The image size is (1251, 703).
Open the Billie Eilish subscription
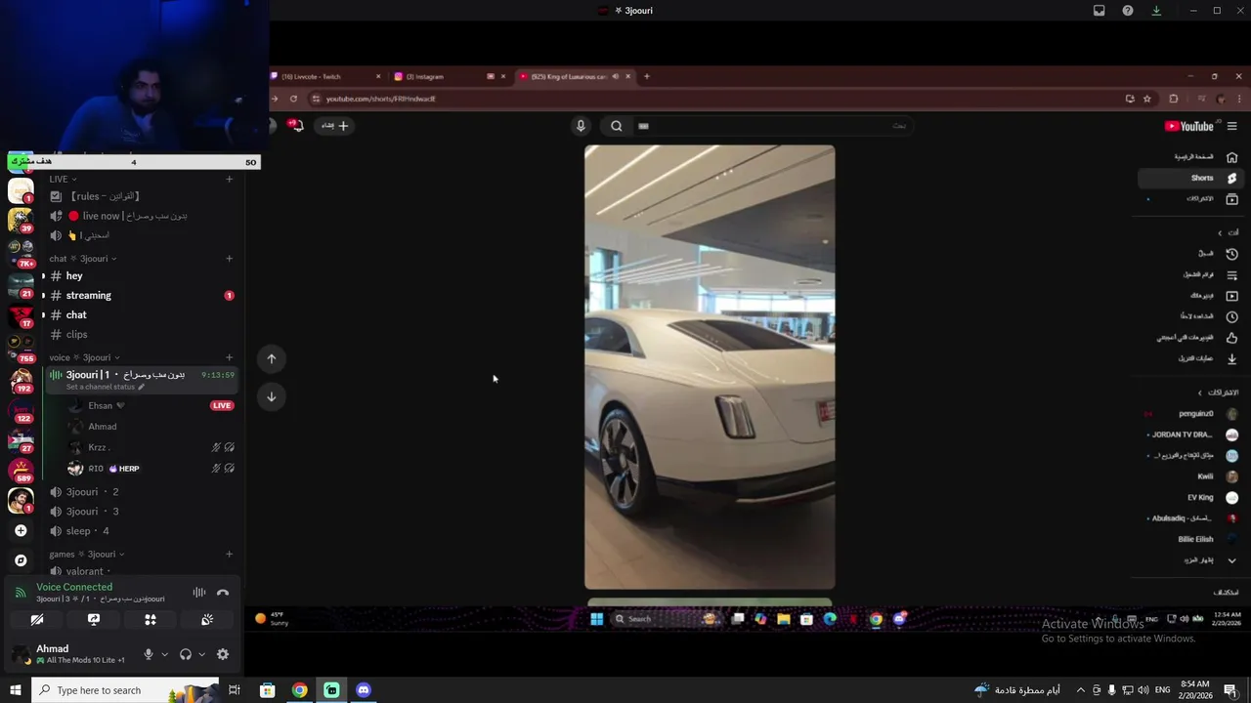click(1193, 539)
